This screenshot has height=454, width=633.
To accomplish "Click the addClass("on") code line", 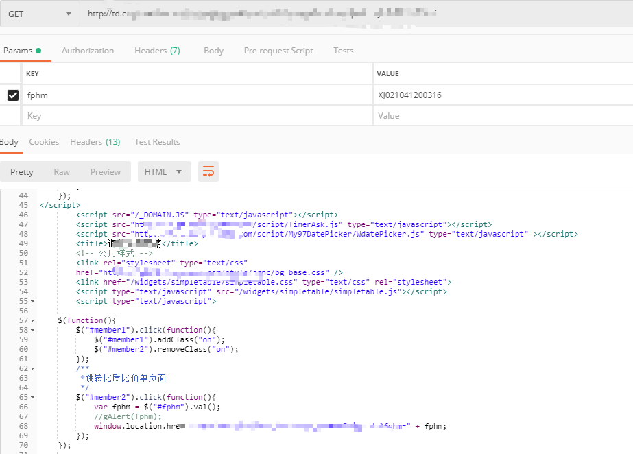I will pos(160,339).
